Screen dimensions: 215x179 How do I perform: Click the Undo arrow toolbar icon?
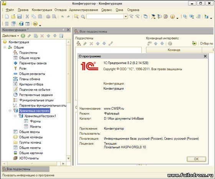63,16
